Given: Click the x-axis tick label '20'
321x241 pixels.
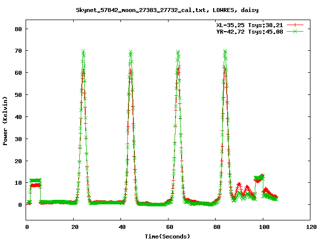Looking at the screenshot, I should [75, 227].
